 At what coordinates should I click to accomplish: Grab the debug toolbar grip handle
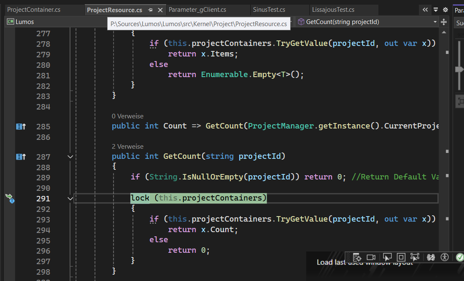coord(348,257)
